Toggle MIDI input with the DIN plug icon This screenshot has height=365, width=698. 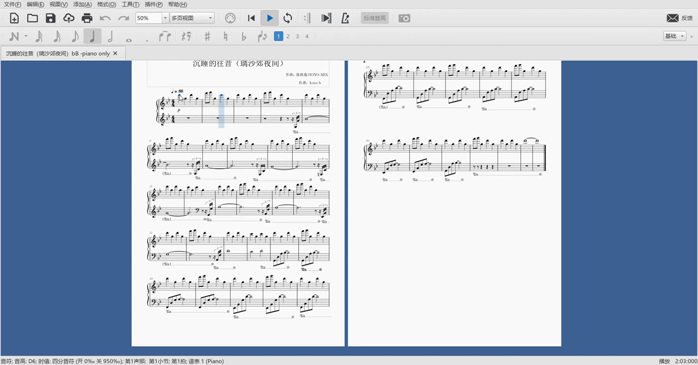point(230,18)
